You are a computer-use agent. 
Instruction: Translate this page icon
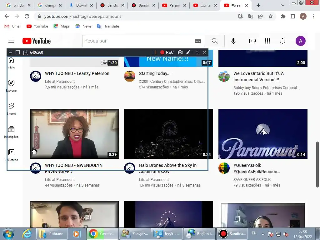pos(251,16)
